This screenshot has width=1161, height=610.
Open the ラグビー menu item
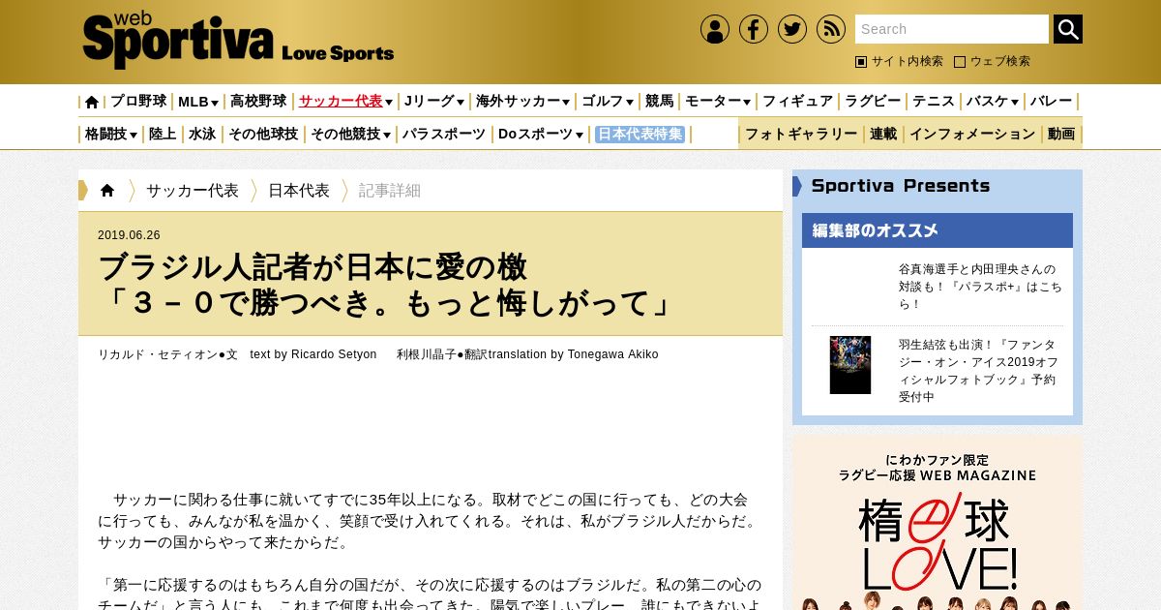click(873, 102)
